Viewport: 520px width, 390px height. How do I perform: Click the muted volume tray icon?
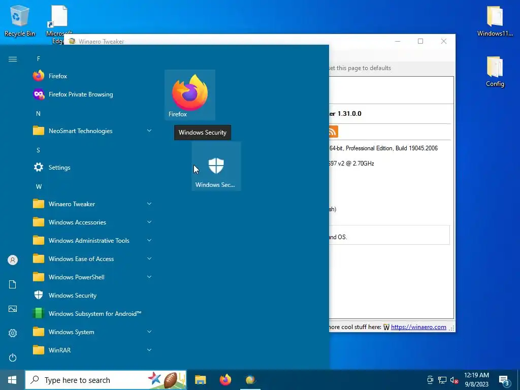[454, 380]
